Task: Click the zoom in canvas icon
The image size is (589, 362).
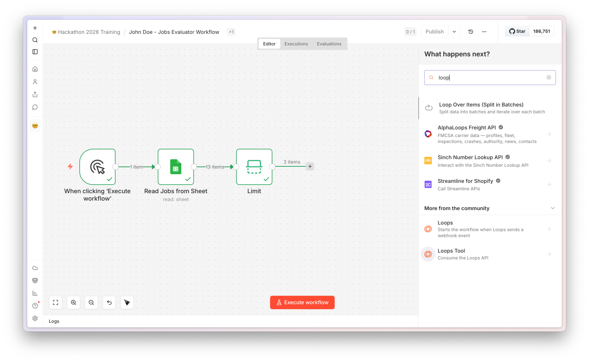Action: coord(73,303)
